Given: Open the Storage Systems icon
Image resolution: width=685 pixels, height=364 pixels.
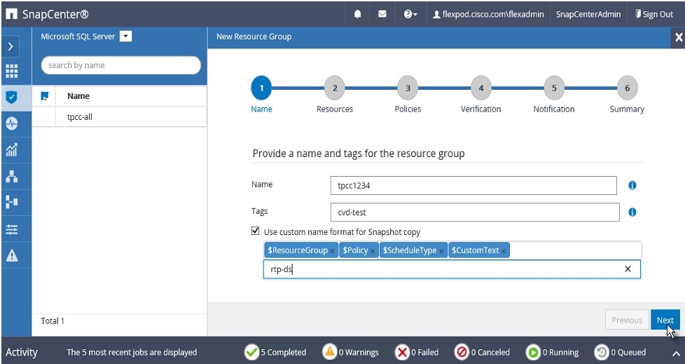Looking at the screenshot, I should tap(11, 202).
